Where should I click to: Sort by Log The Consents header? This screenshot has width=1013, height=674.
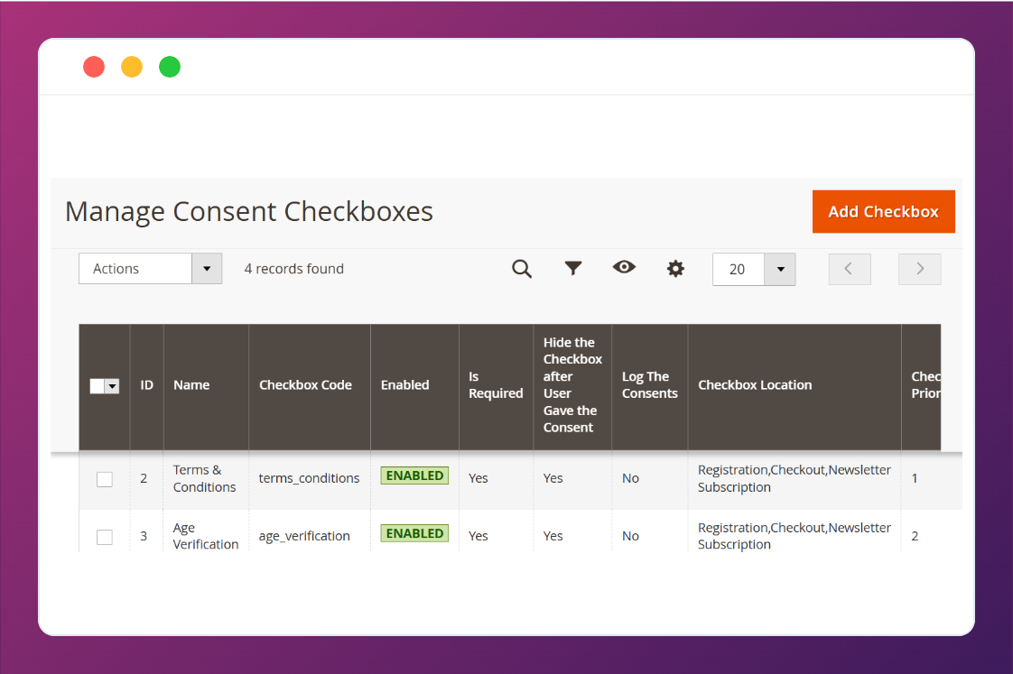650,385
